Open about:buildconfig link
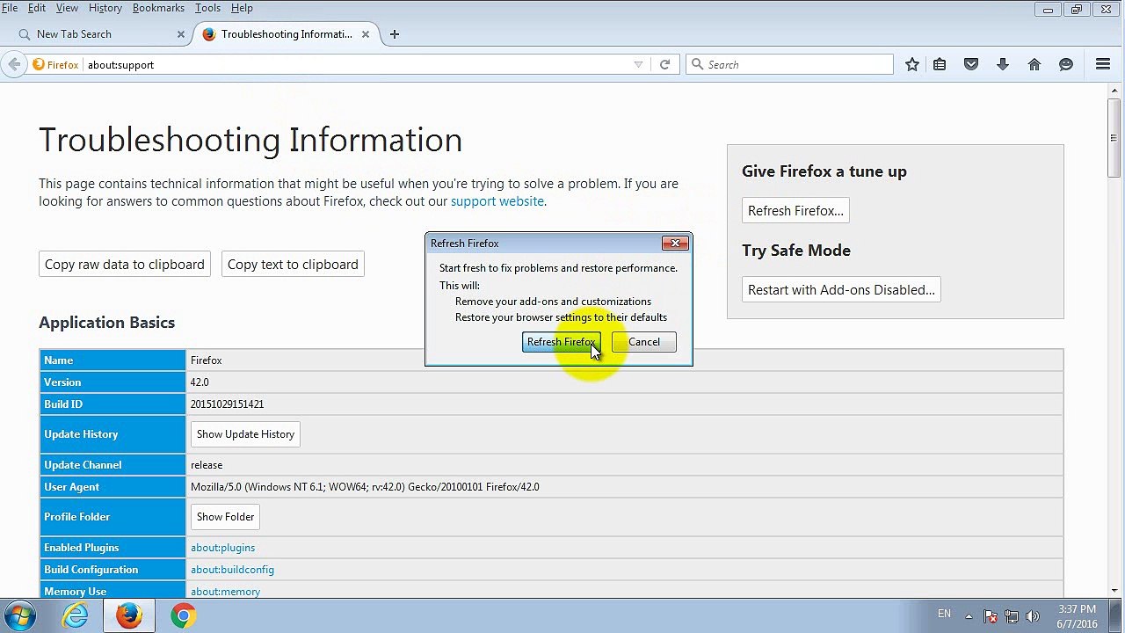 coord(232,570)
